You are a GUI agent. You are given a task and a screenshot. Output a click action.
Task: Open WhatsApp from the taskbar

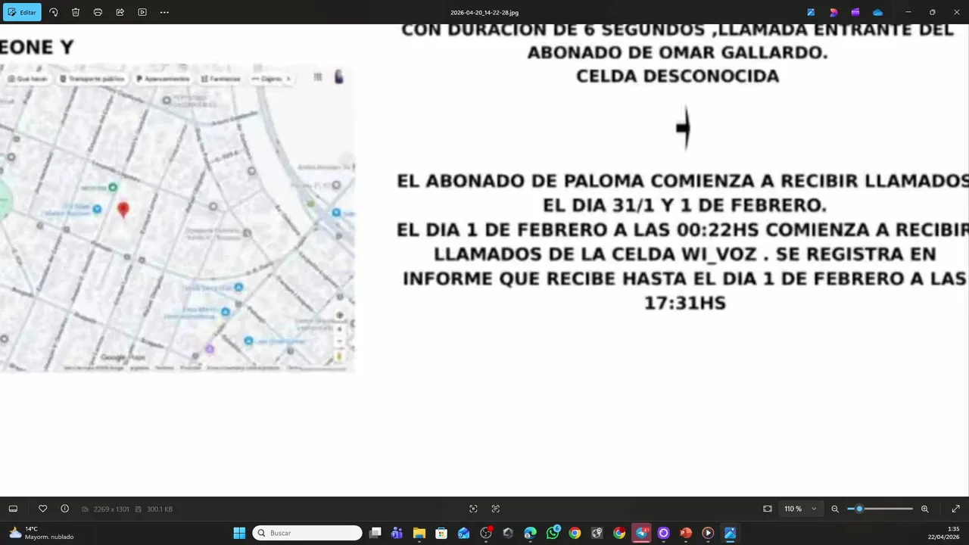(553, 533)
